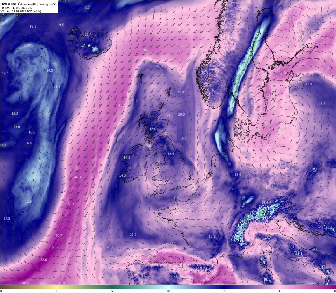Click the 43.4 value label
Image resolution: width=336 pixels, height=293 pixels.
(282, 73)
